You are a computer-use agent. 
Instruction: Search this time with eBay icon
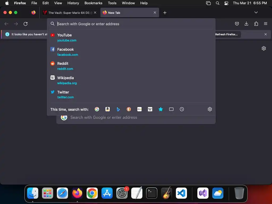[x=139, y=109]
